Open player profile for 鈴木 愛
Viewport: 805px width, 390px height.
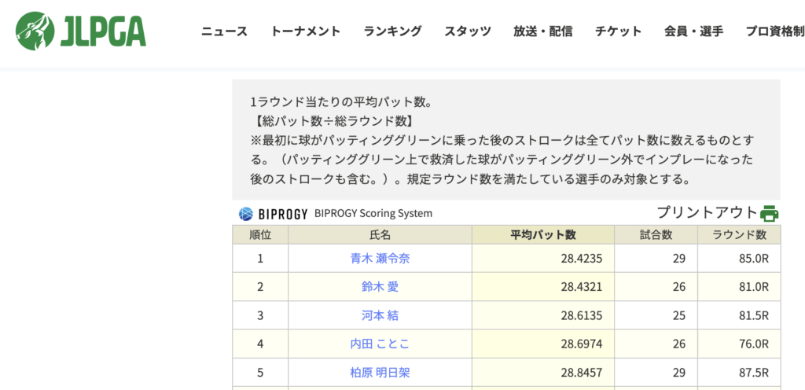click(x=380, y=287)
